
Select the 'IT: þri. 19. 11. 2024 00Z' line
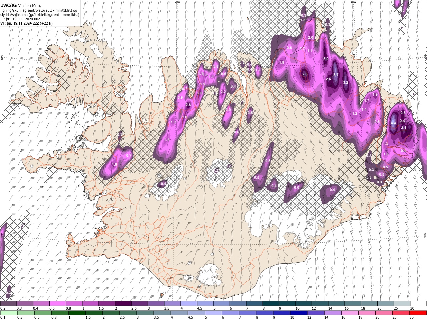pos(20,19)
